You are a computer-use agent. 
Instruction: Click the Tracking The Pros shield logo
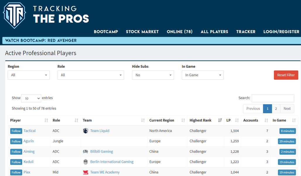14,15
